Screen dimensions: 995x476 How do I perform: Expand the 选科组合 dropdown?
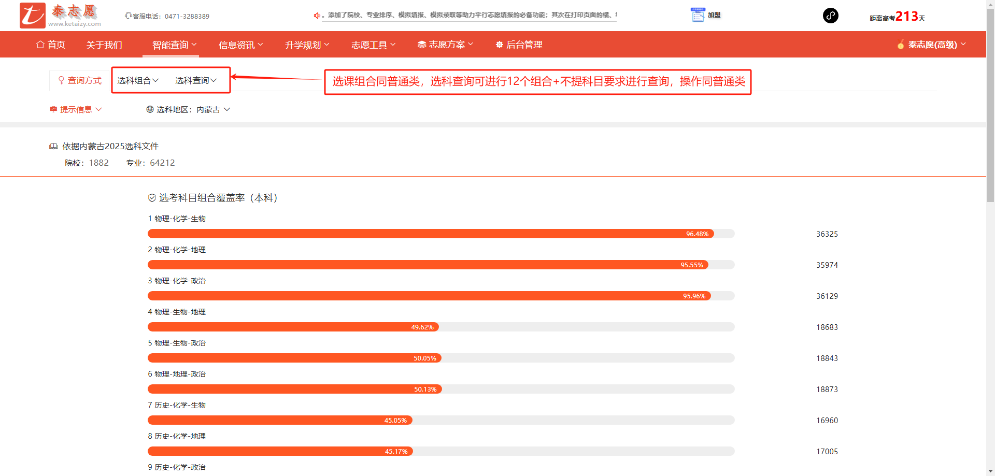[x=138, y=80]
